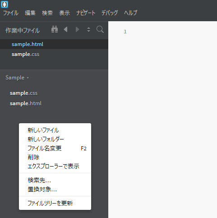Screen dimensions: 217x218
Task: Click the Brackets app logo icon
Action: pyautogui.click(x=5, y=5)
